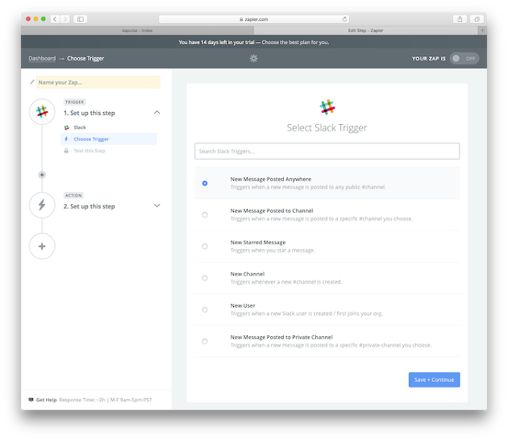The height and width of the screenshot is (440, 508).
Task: Select New Starred Message radio button
Action: [x=205, y=247]
